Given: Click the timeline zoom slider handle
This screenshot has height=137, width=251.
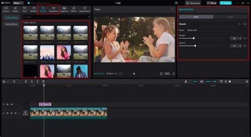Looking at the screenshot, I should pos(230,82).
